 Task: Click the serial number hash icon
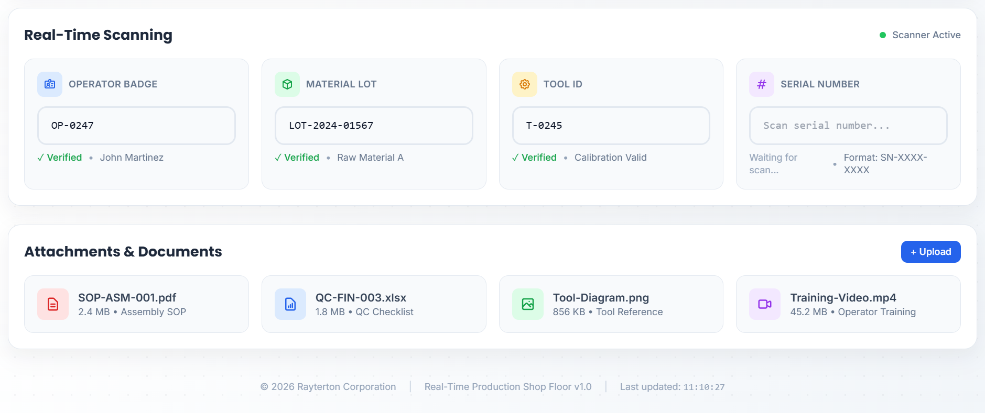point(762,84)
